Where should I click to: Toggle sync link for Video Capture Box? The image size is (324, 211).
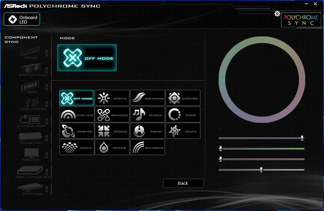[47, 172]
